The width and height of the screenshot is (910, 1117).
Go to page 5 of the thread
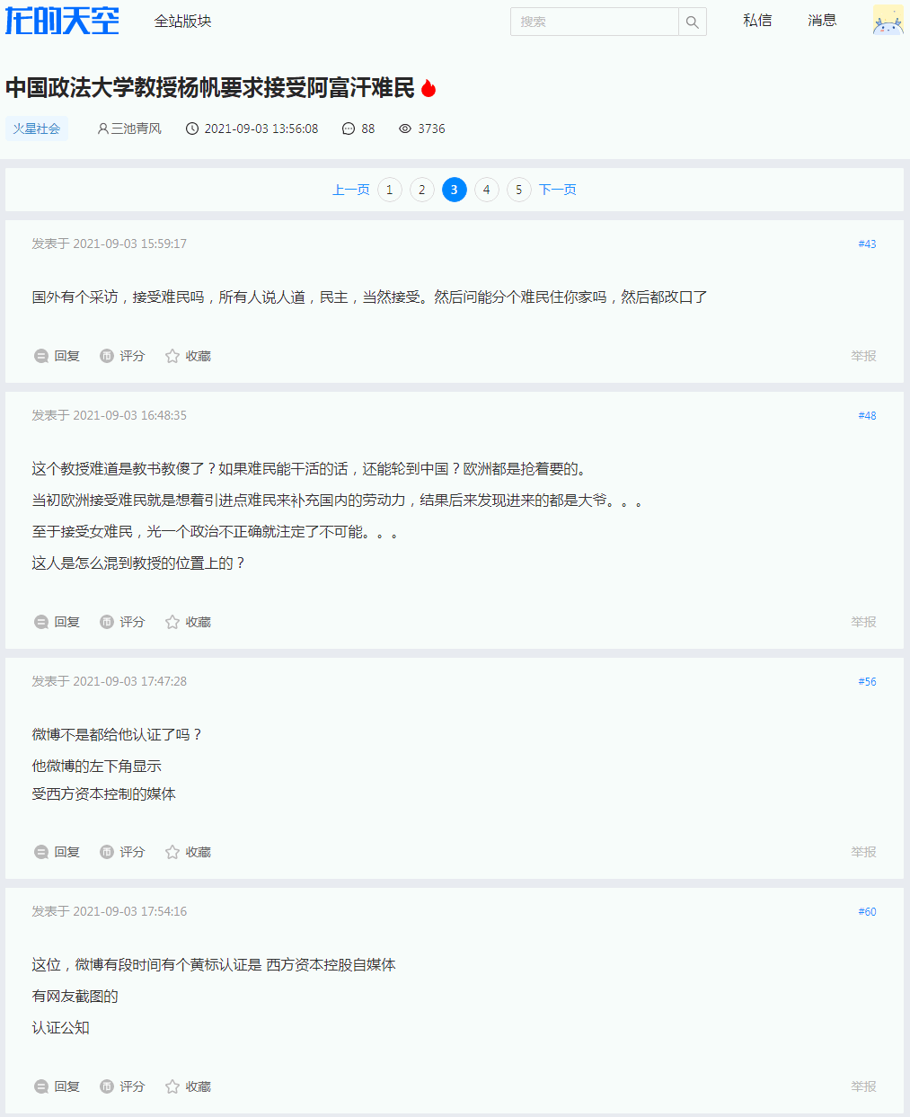[x=518, y=190]
